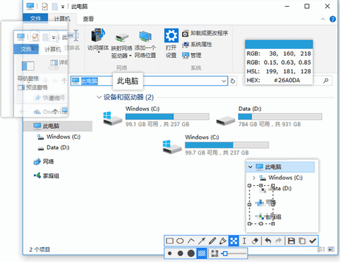Select the polyline annotation tool

click(x=191, y=241)
